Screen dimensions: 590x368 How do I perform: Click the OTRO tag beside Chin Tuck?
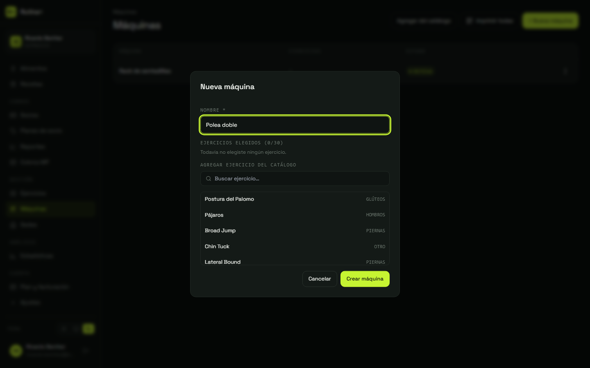379,247
